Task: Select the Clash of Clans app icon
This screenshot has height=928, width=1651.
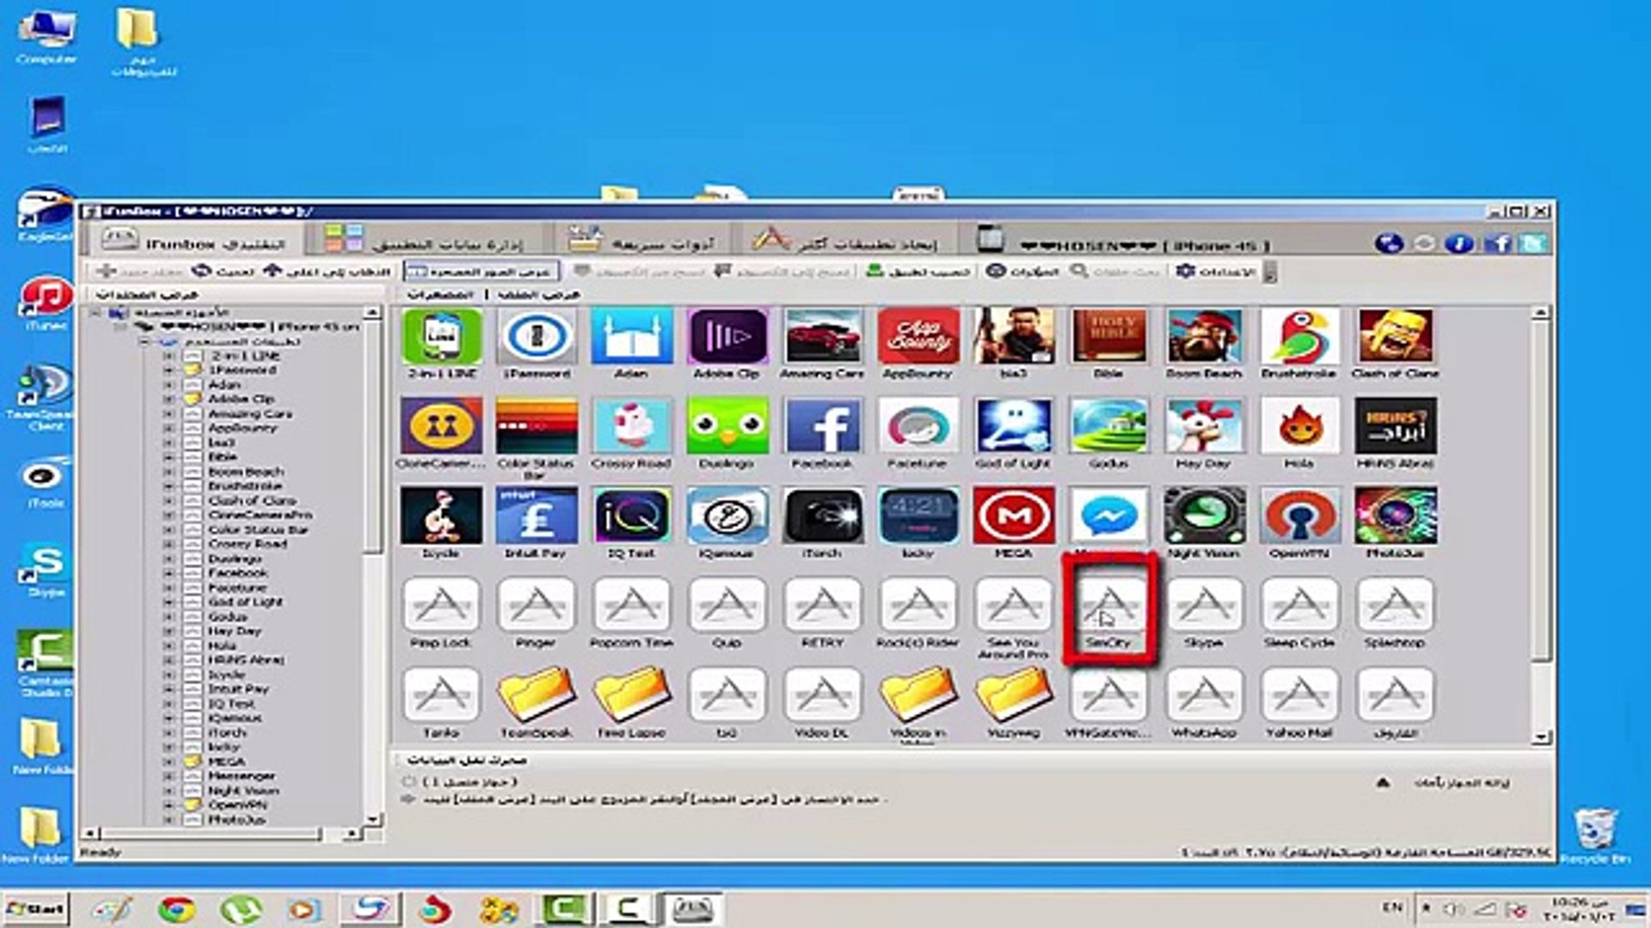Action: pos(1395,337)
